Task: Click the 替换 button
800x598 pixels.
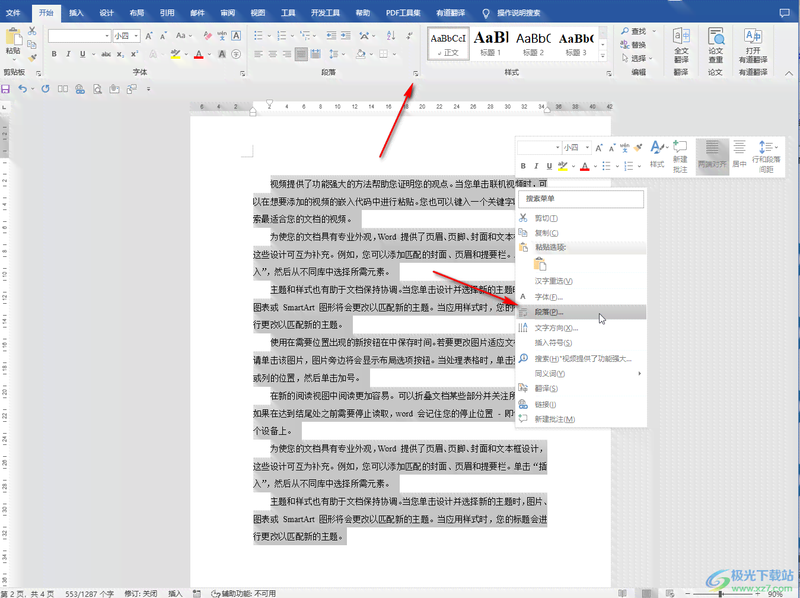Action: tap(633, 44)
